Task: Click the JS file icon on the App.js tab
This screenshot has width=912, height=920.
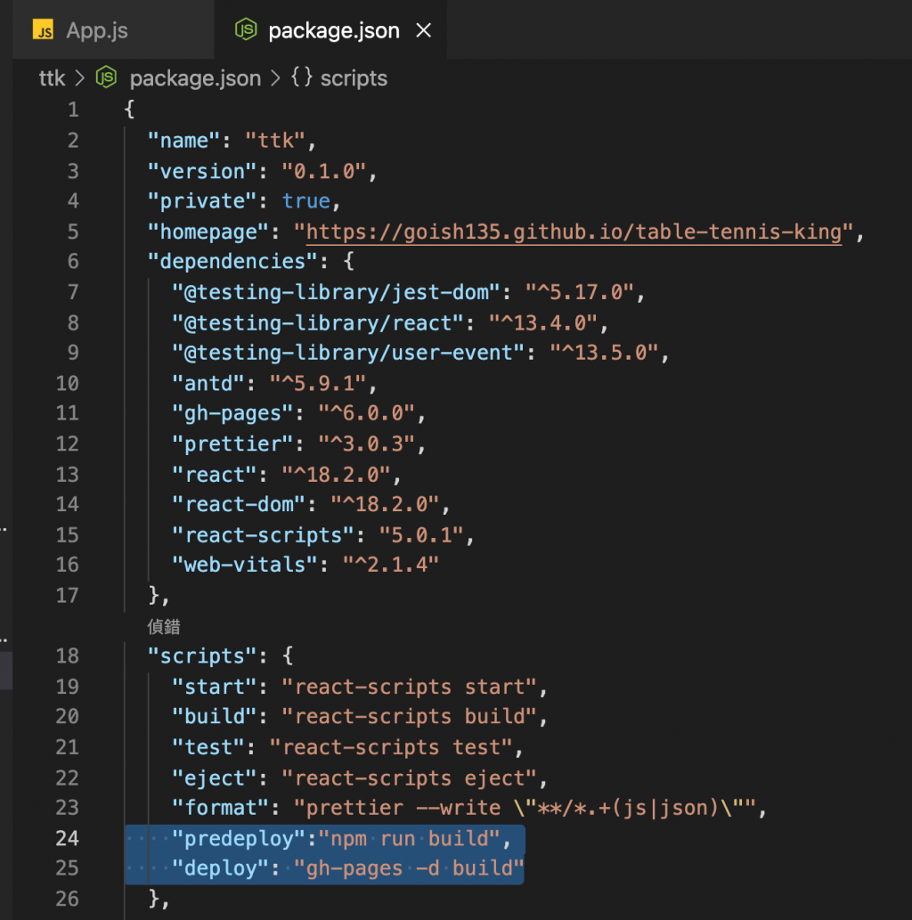Action: click(43, 30)
